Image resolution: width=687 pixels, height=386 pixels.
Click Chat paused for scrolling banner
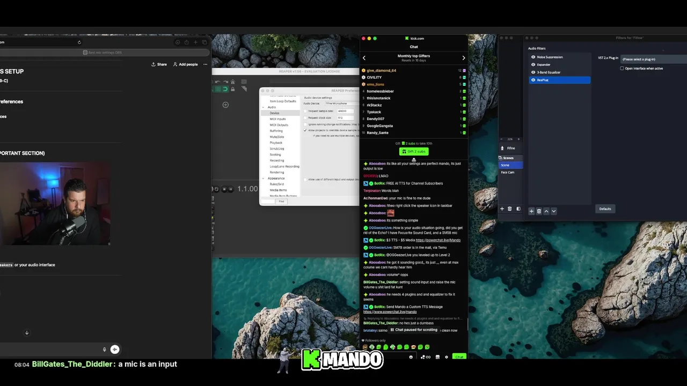(413, 330)
